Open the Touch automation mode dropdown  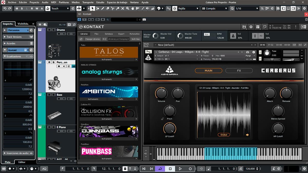pyautogui.click(x=60, y=8)
